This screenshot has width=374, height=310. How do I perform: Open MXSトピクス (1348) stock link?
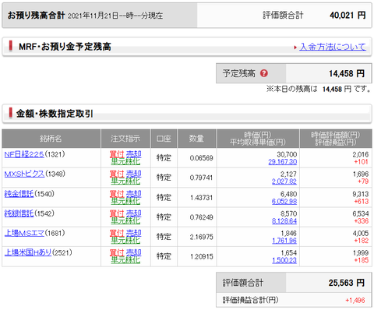click(x=24, y=174)
